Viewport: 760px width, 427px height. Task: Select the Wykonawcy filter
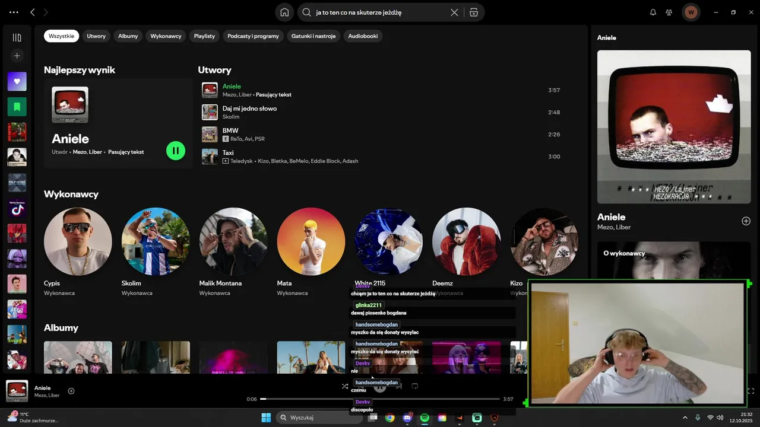click(166, 36)
